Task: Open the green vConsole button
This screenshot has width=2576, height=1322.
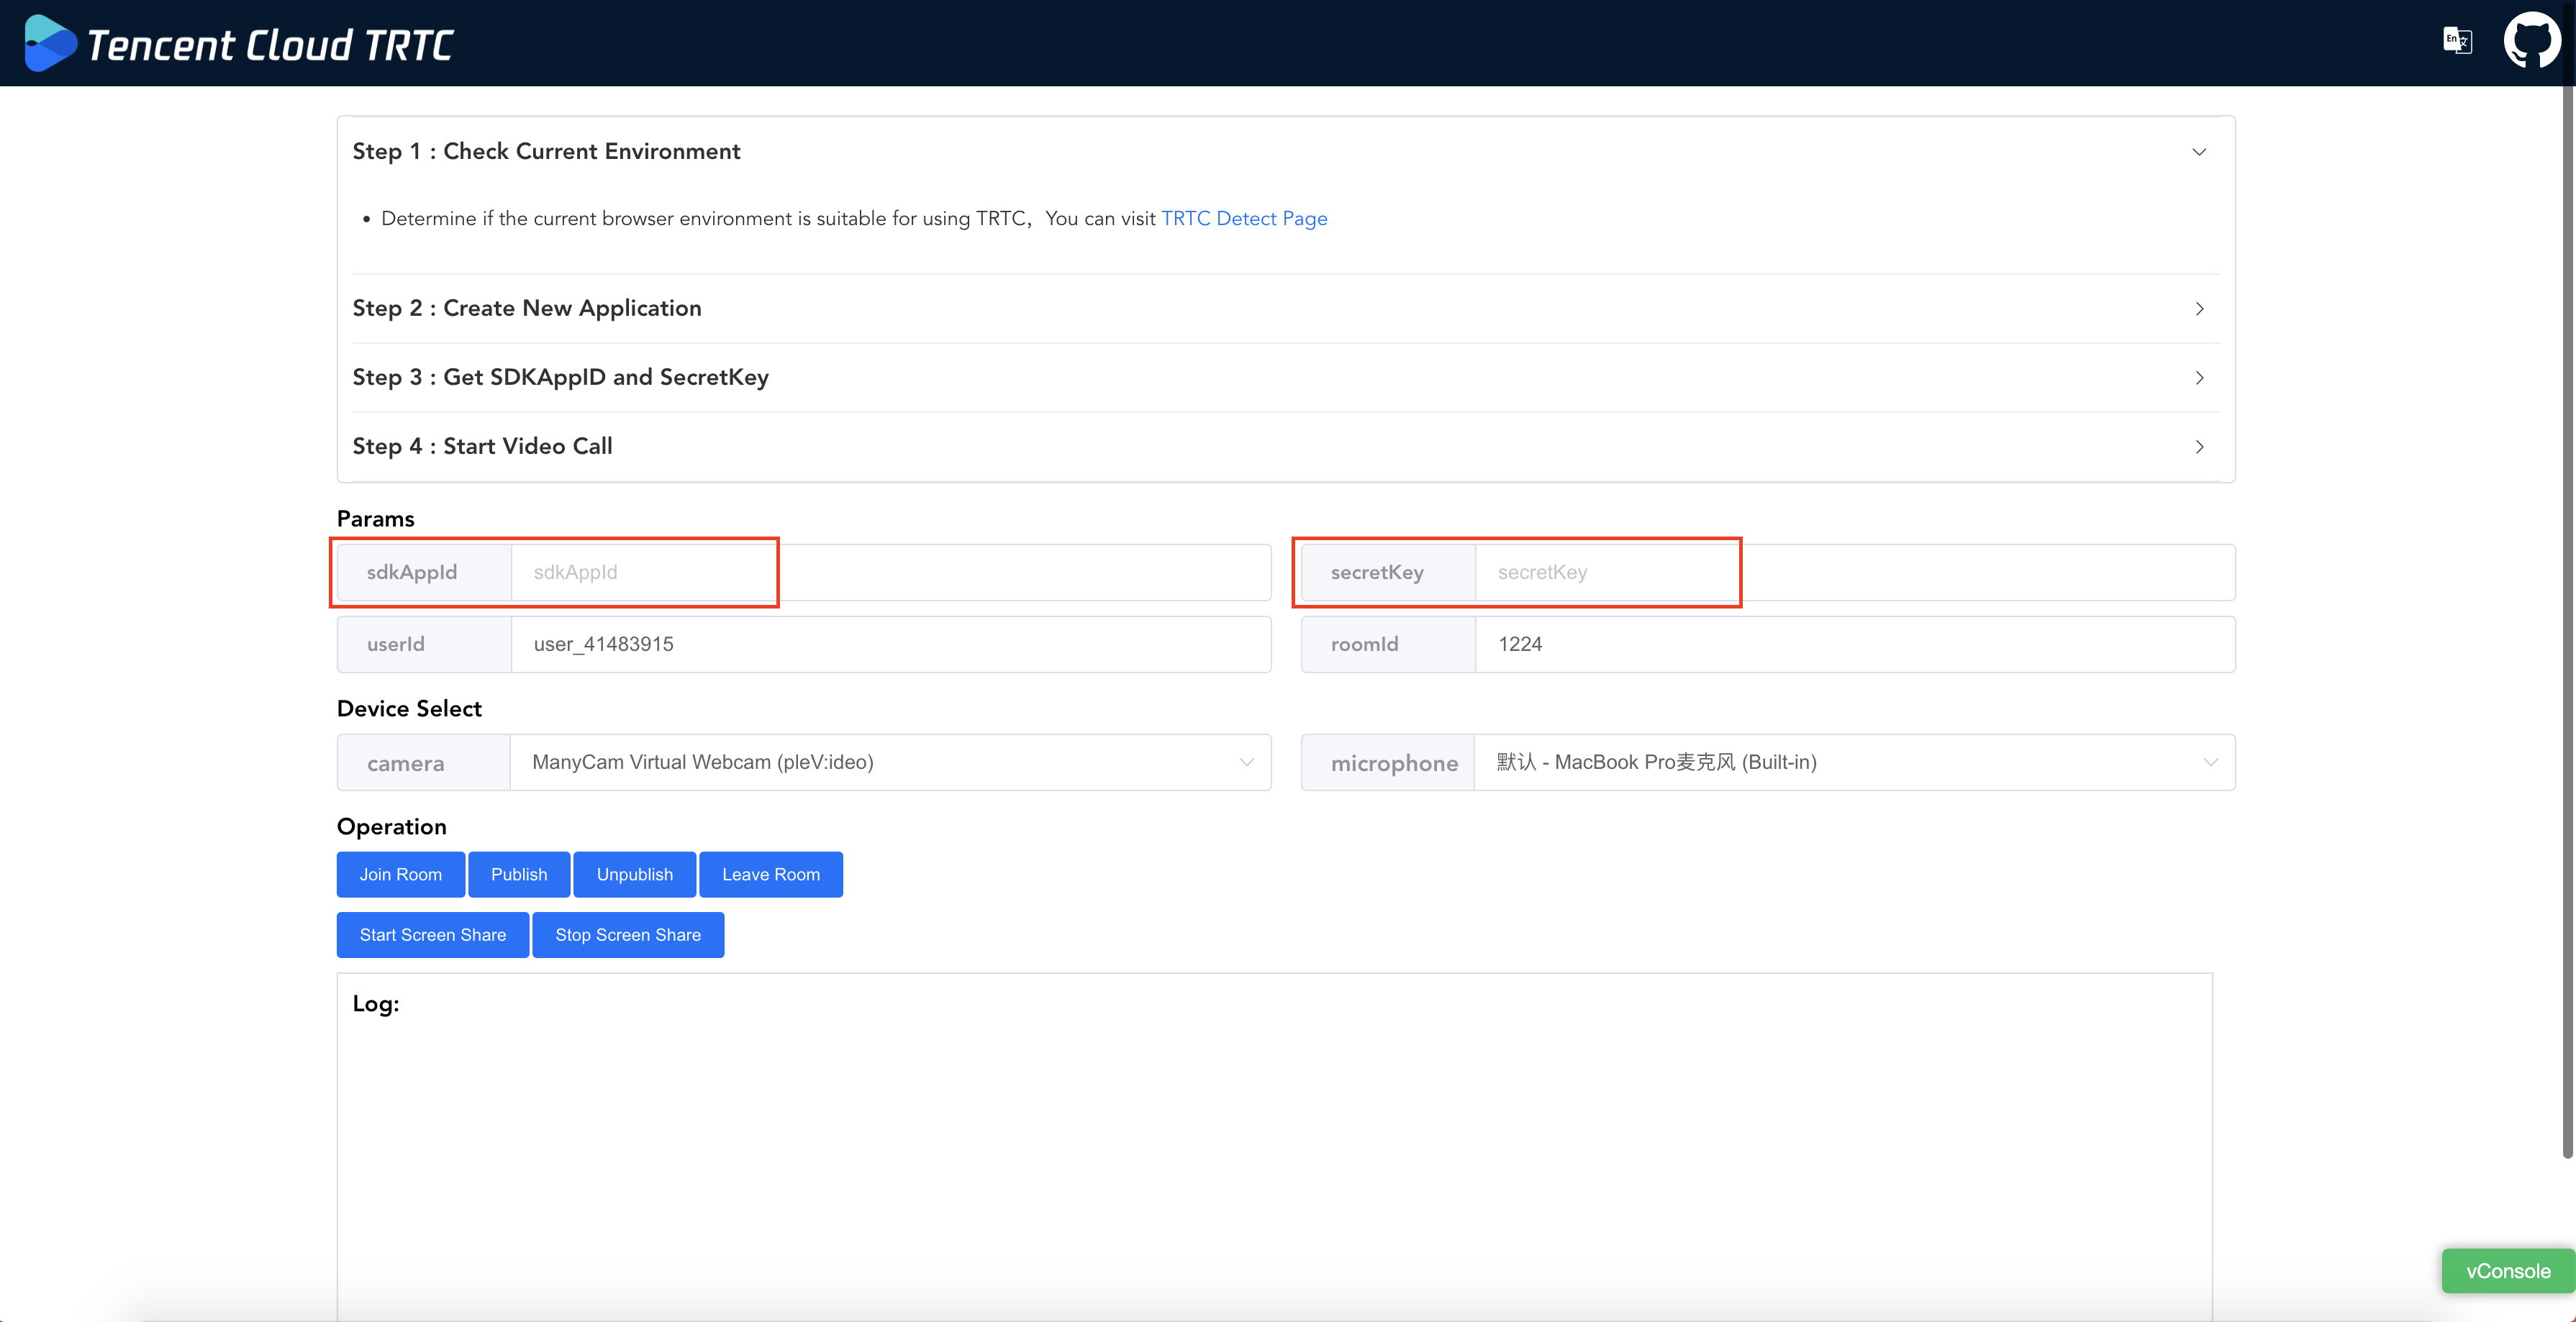Action: [x=2508, y=1271]
